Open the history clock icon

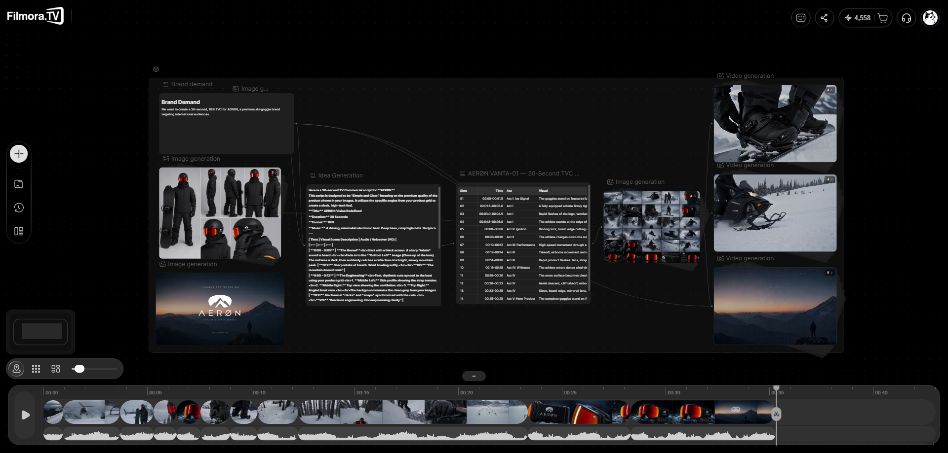pos(19,208)
